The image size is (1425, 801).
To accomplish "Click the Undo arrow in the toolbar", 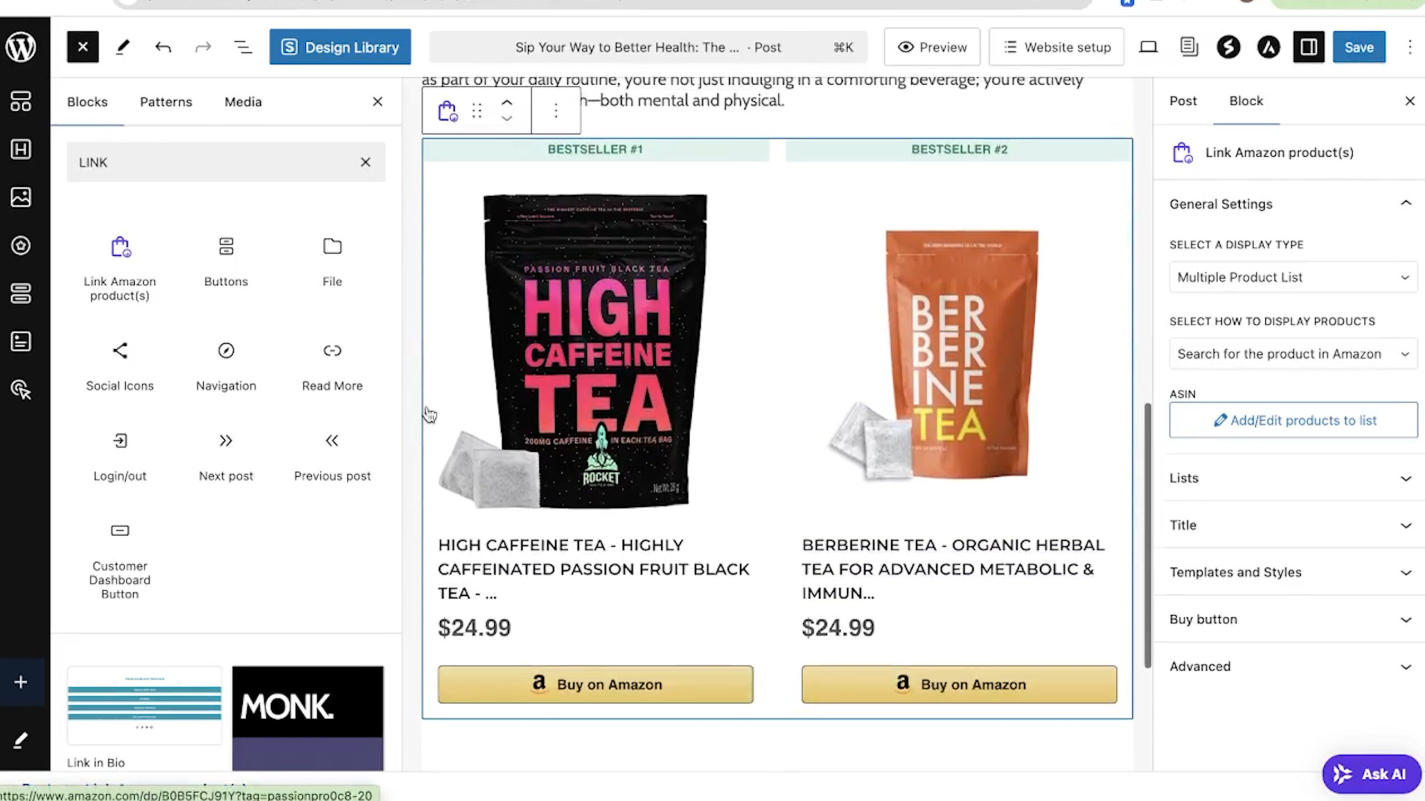I will (x=163, y=47).
